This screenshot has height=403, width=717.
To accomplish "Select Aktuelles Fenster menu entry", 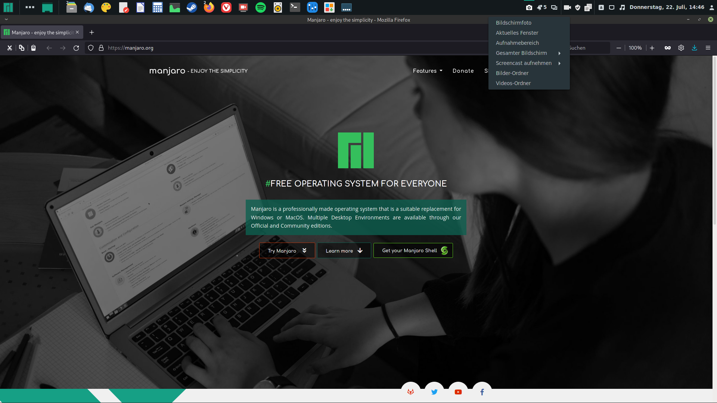I will 517,33.
